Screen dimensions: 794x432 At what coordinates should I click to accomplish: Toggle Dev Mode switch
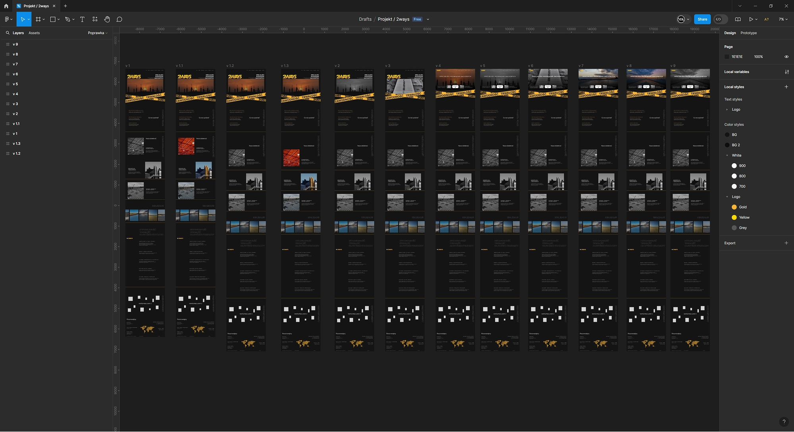coord(721,19)
